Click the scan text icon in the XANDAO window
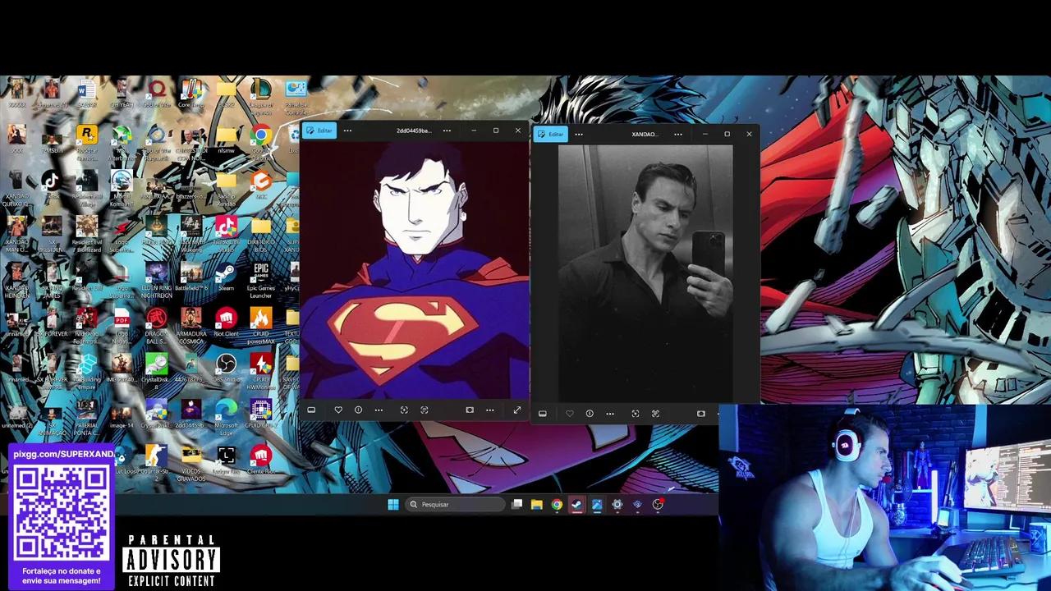 click(x=655, y=413)
